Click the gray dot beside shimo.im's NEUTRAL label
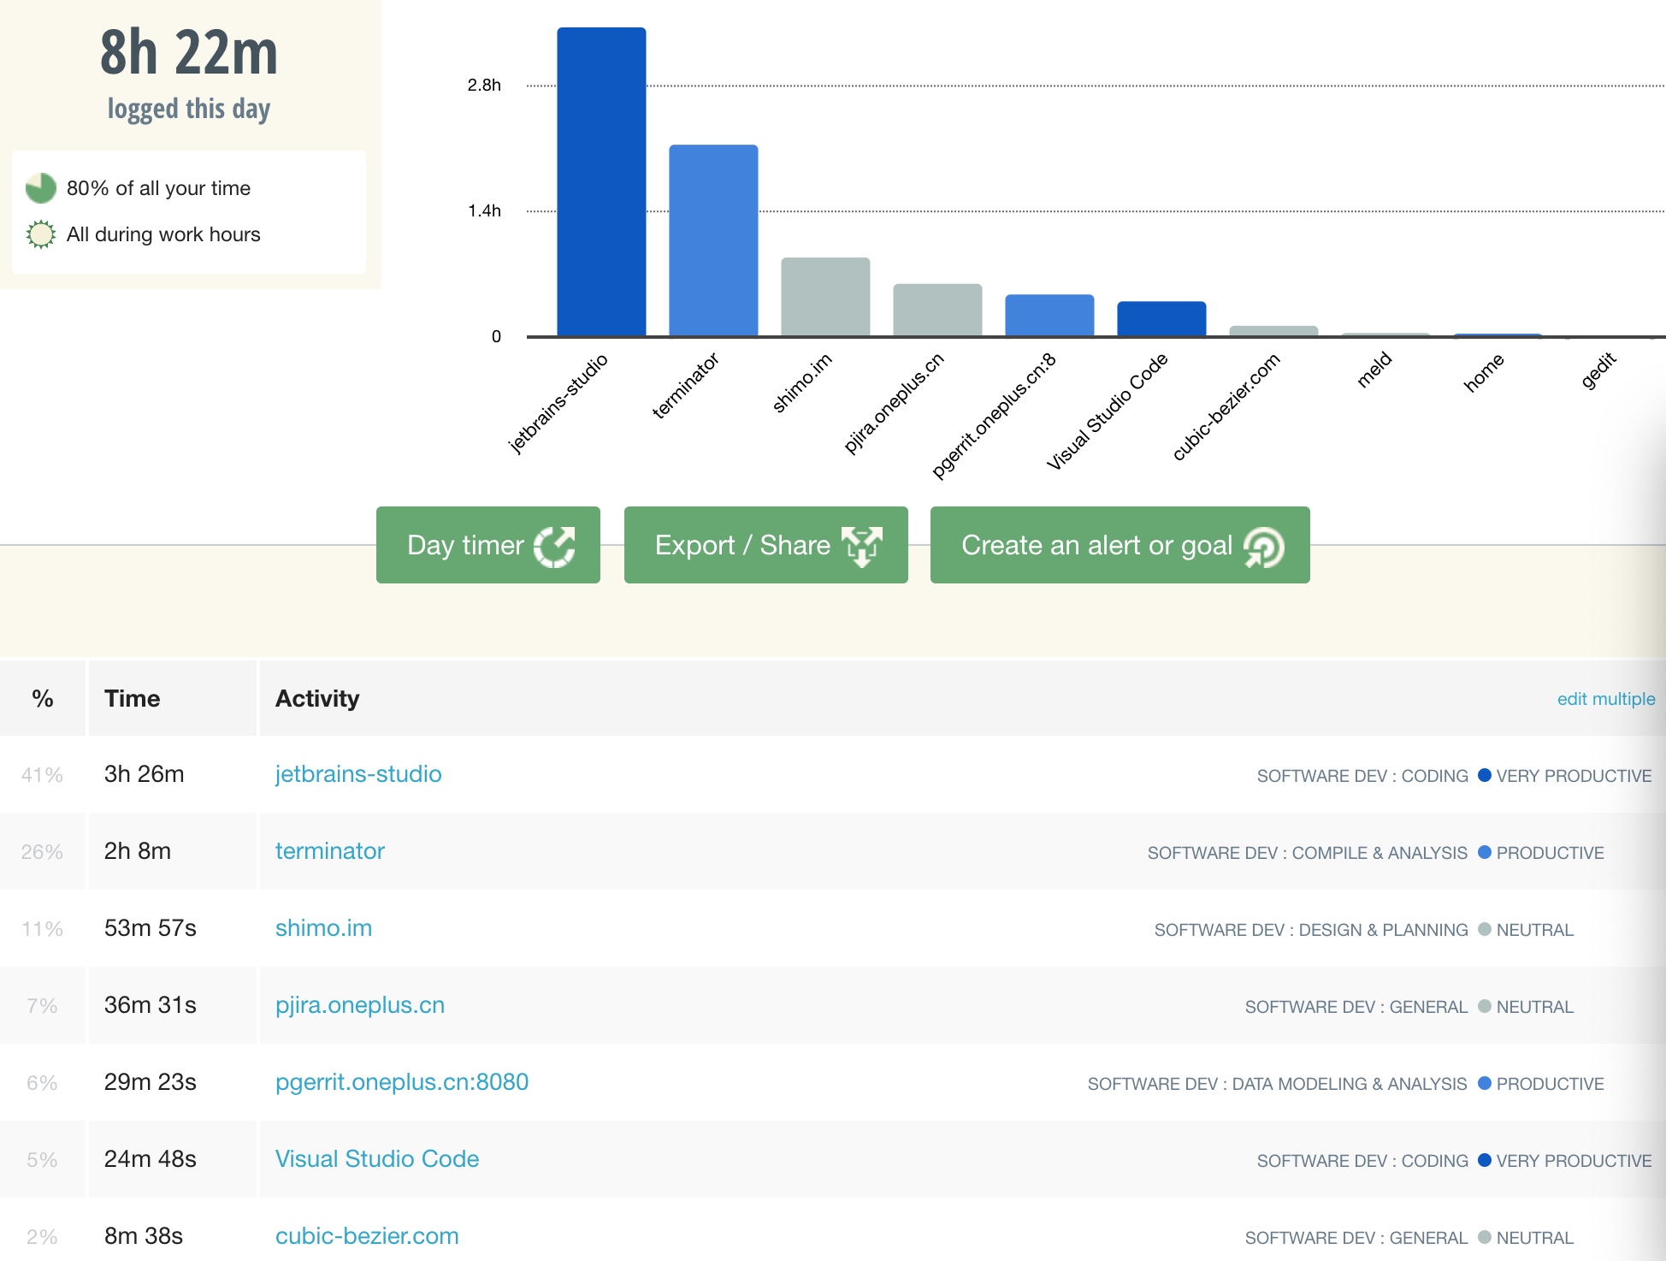The image size is (1666, 1261). (x=1485, y=929)
